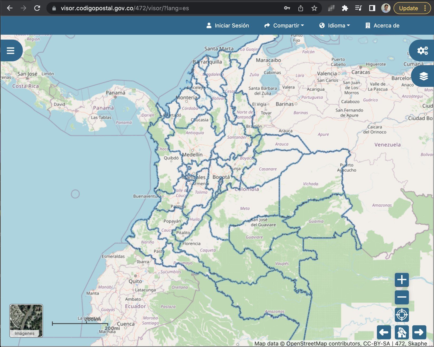Open the Chrome profile avatar
This screenshot has width=434, height=347.
tap(386, 8)
